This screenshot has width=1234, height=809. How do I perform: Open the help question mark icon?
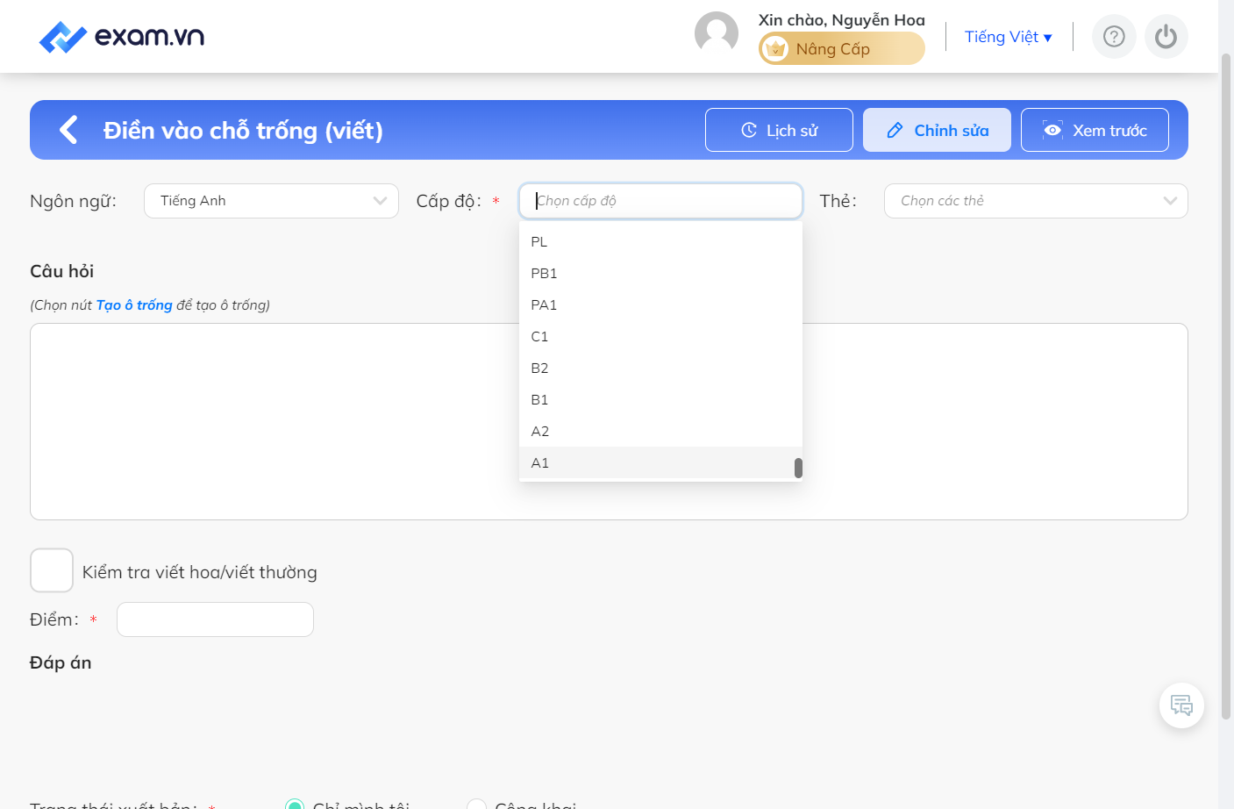click(x=1114, y=36)
